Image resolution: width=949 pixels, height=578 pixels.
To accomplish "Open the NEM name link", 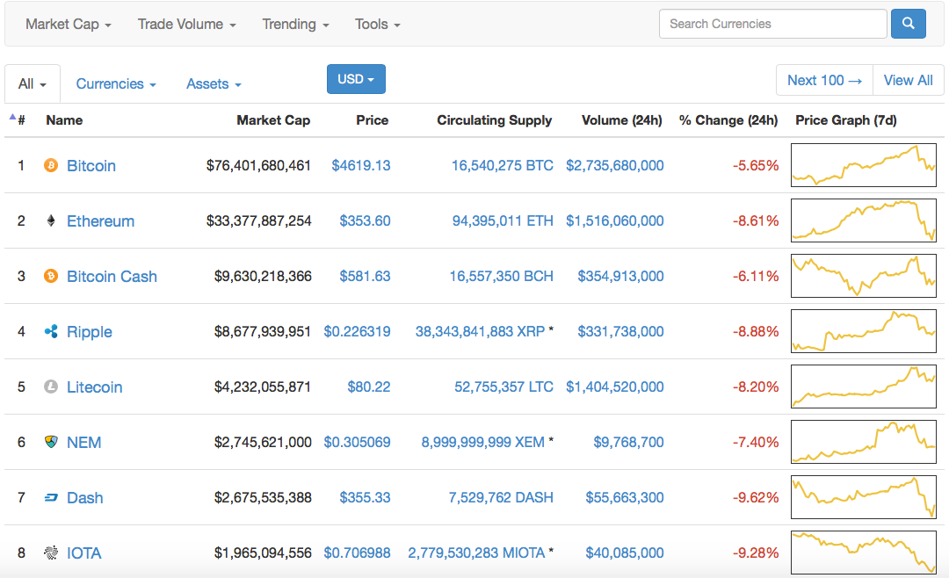I will point(83,443).
